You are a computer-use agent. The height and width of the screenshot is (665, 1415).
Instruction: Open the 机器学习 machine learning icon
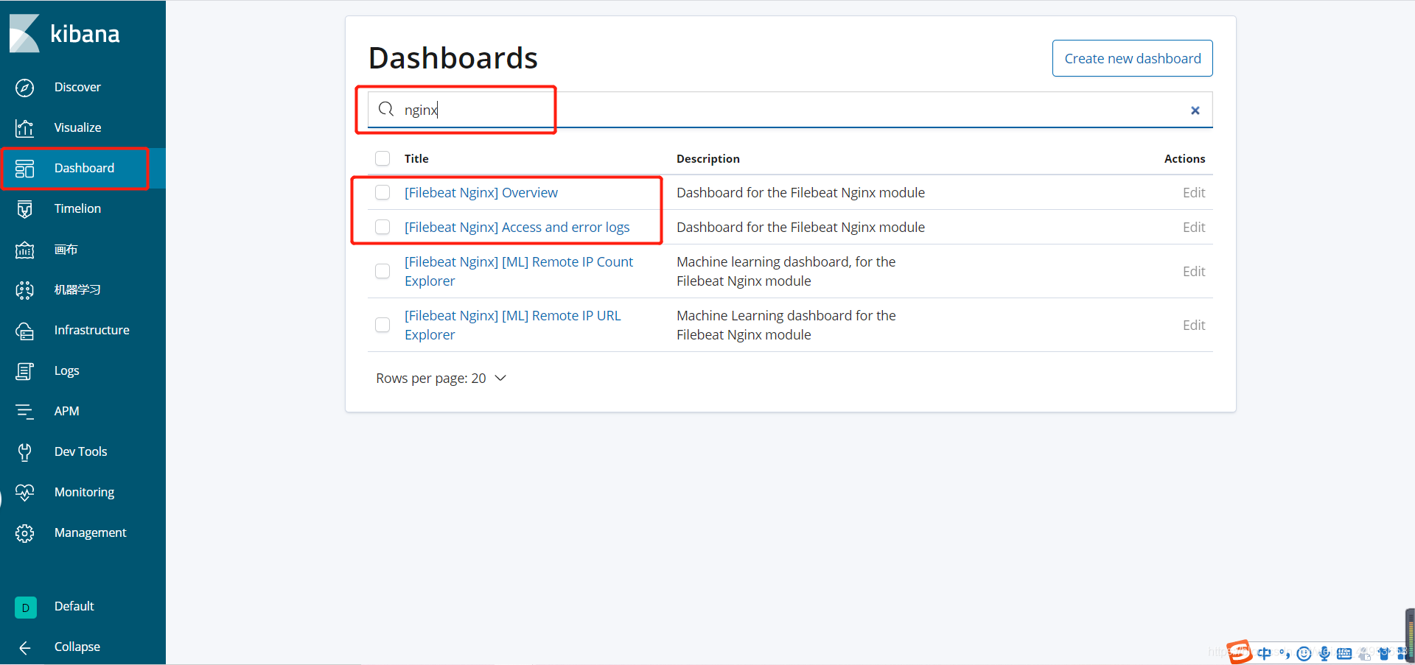point(24,290)
